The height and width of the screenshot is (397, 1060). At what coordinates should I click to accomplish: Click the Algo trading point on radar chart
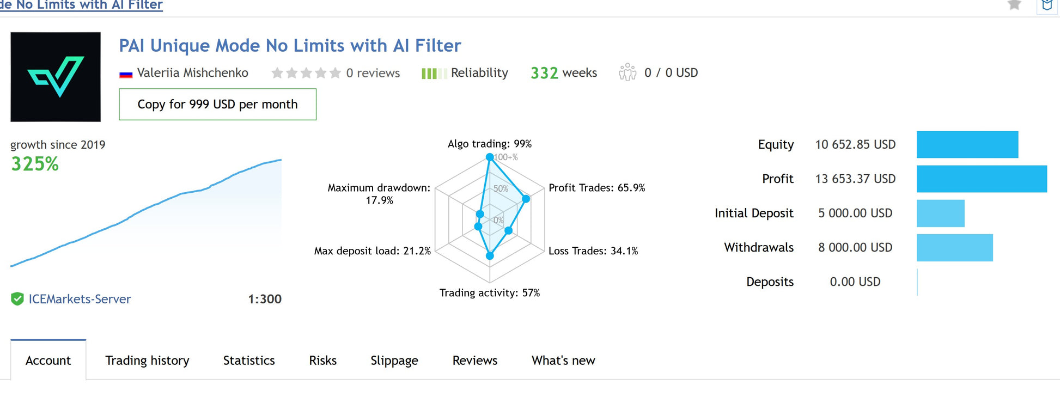pos(490,157)
